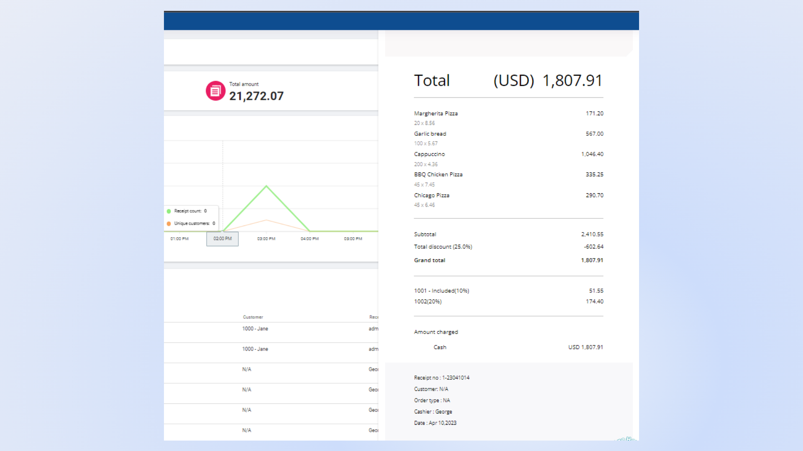The height and width of the screenshot is (451, 803).
Task: Click the orange Unique customers legend dot
Action: (x=169, y=224)
